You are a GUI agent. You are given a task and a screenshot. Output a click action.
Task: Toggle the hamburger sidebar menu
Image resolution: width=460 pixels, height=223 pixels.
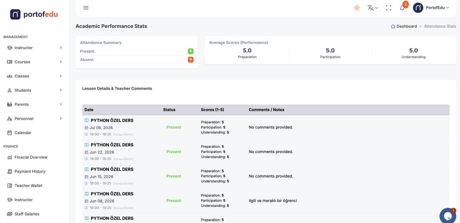click(86, 8)
